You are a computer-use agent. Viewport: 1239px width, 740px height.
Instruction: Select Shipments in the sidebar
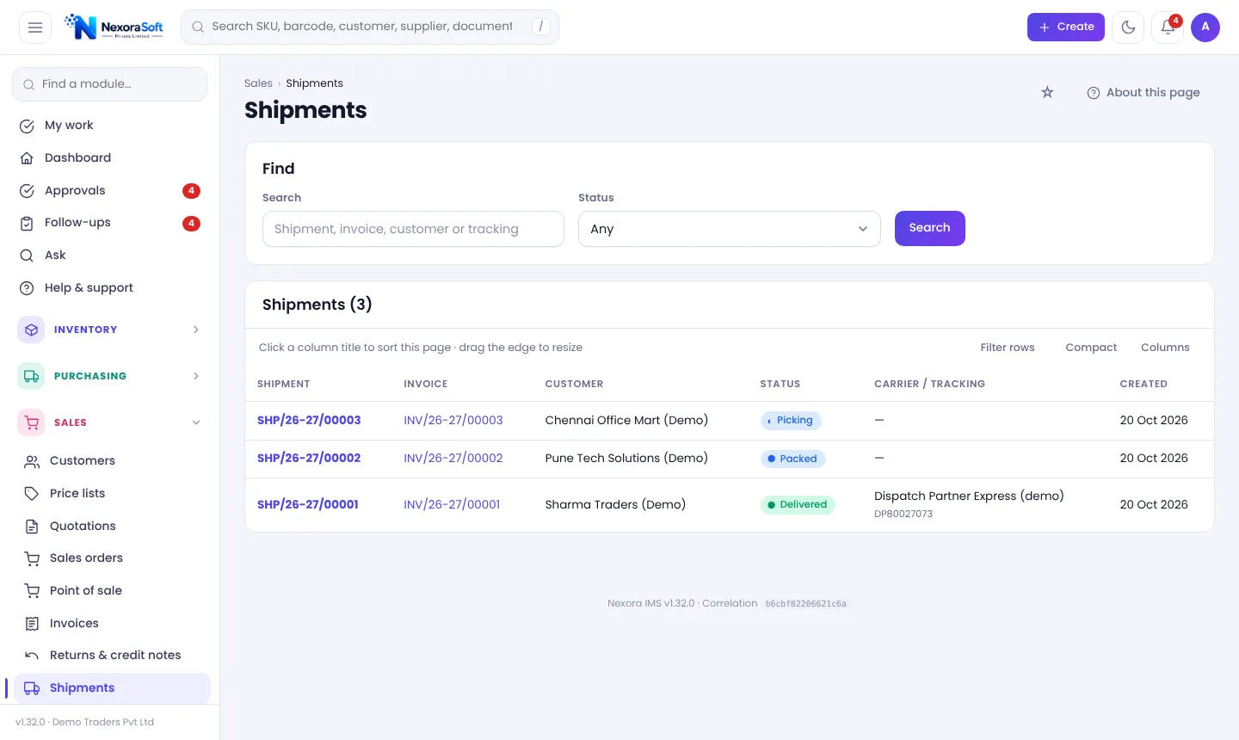112,688
